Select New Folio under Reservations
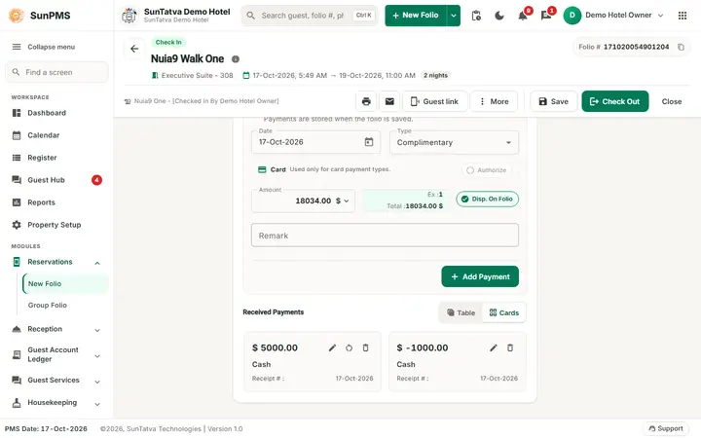Viewport: 701px width, 438px height. coord(65,284)
